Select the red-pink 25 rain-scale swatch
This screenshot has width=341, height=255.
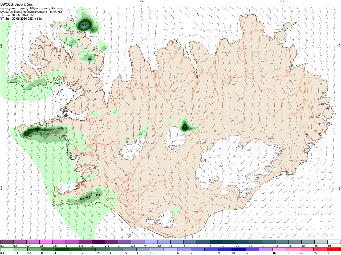pos(320,249)
